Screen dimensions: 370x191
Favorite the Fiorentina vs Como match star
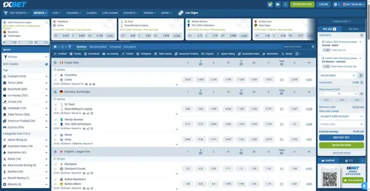55,80
